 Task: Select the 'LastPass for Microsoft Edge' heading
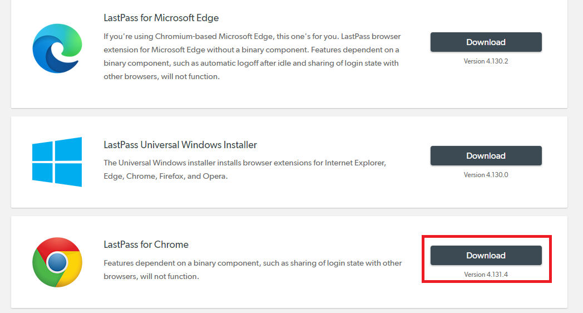point(161,18)
